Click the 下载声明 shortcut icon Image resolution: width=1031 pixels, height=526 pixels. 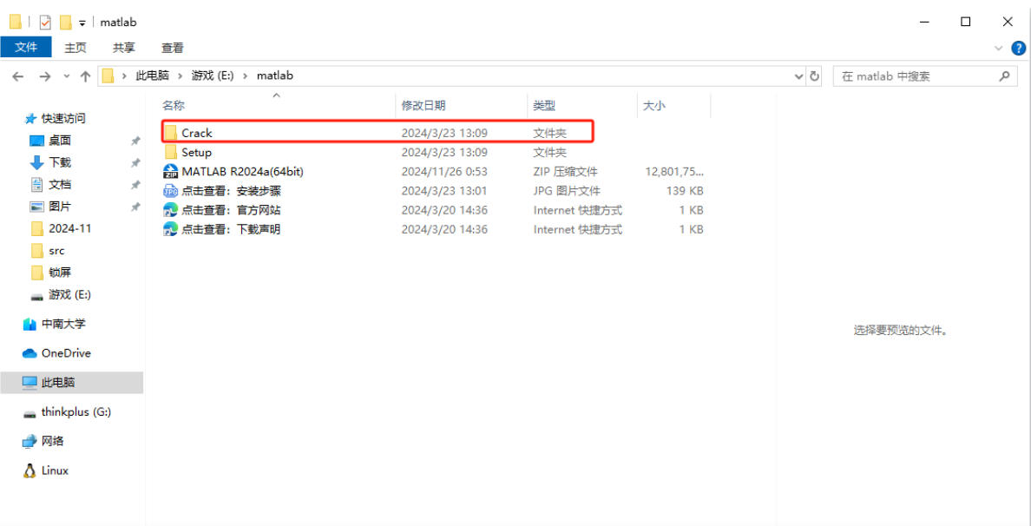point(171,229)
